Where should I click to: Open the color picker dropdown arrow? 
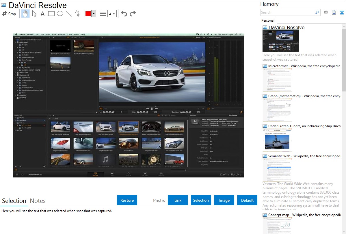click(x=94, y=14)
